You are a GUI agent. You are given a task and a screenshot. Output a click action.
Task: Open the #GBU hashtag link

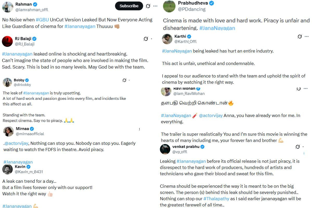(41, 20)
